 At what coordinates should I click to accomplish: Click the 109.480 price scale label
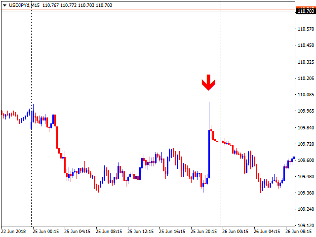click(x=306, y=177)
